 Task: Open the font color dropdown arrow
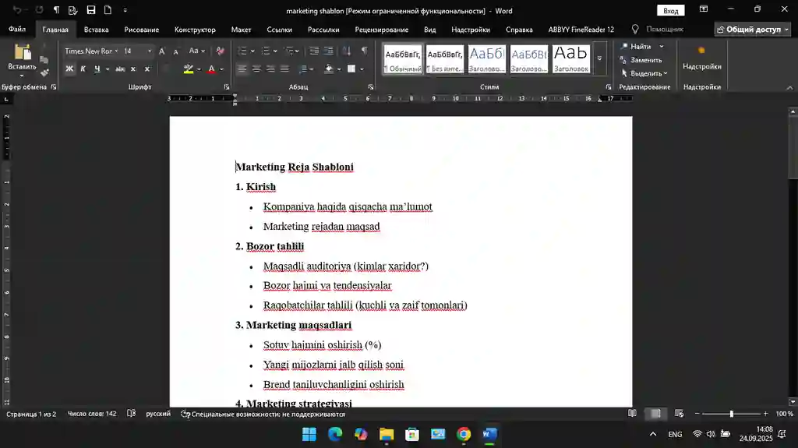221,69
